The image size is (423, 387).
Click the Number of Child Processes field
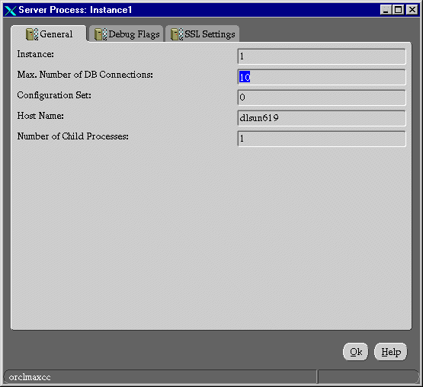click(x=322, y=139)
